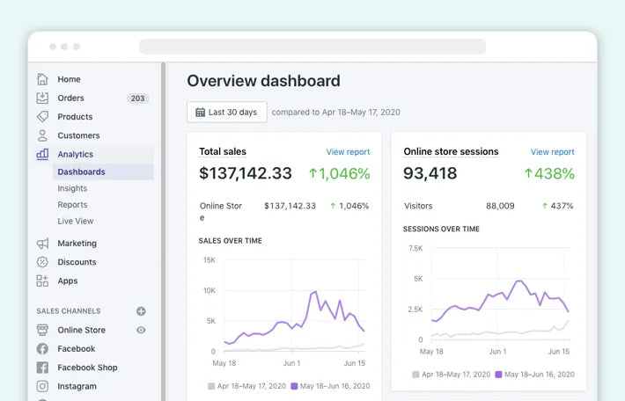Image resolution: width=625 pixels, height=401 pixels.
Task: Click purple May 18–Jun 16 sales legend swatch
Action: tap(294, 386)
